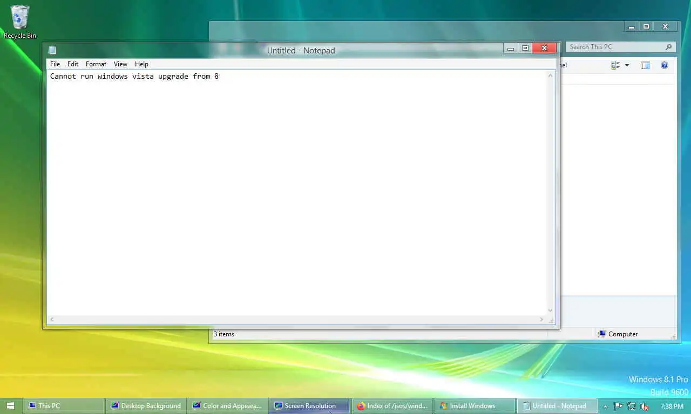The image size is (691, 414).
Task: Open the 7:38 PM taskbar clock
Action: pos(672,406)
